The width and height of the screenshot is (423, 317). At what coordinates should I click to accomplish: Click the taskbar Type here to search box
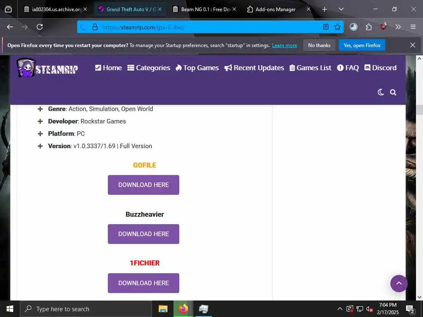(86, 309)
